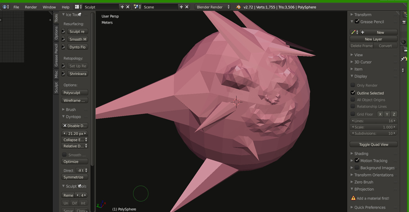
Task: Expand the Transform Orientations panel
Action: pyautogui.click(x=352, y=175)
